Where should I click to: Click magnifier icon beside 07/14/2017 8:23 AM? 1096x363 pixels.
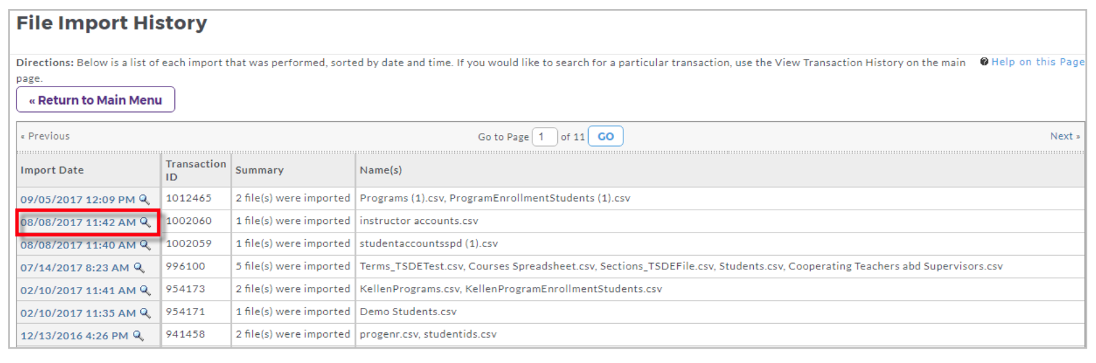pyautogui.click(x=139, y=267)
